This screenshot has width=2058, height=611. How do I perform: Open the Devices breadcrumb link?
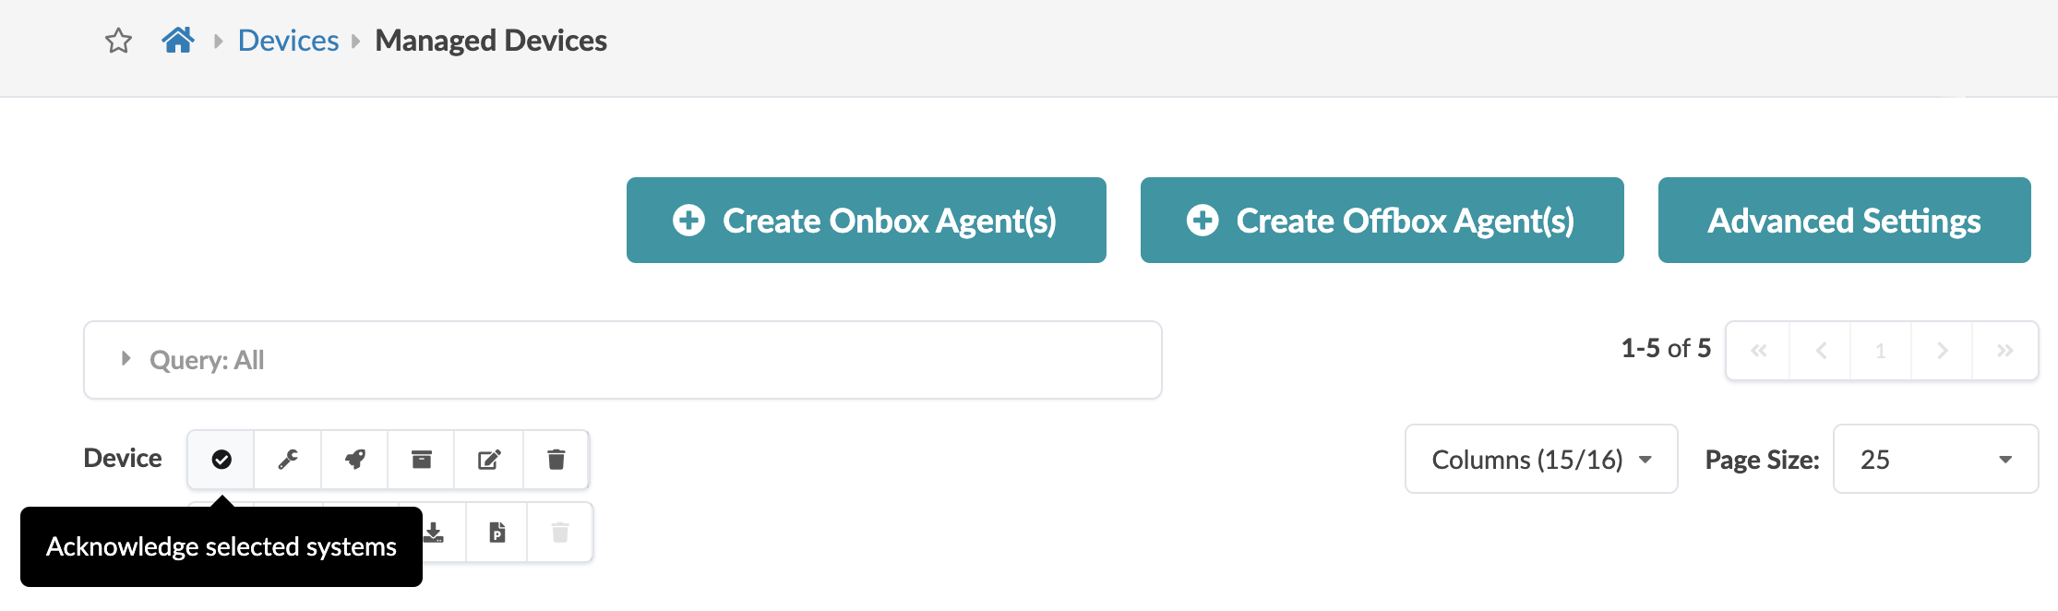pyautogui.click(x=288, y=41)
